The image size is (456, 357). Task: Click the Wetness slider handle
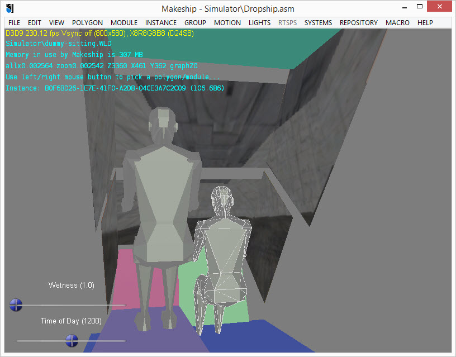(x=16, y=305)
